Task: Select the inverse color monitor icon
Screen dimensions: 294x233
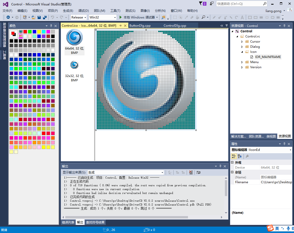Action: (21, 36)
